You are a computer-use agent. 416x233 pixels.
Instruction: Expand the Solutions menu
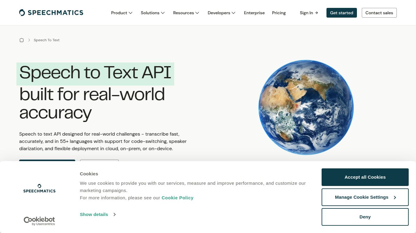coord(152,13)
